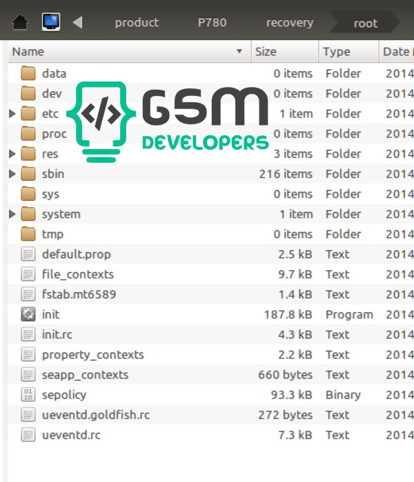This screenshot has height=482, width=414.
Task: Click the back arrow in path bar
Action: 78,22
